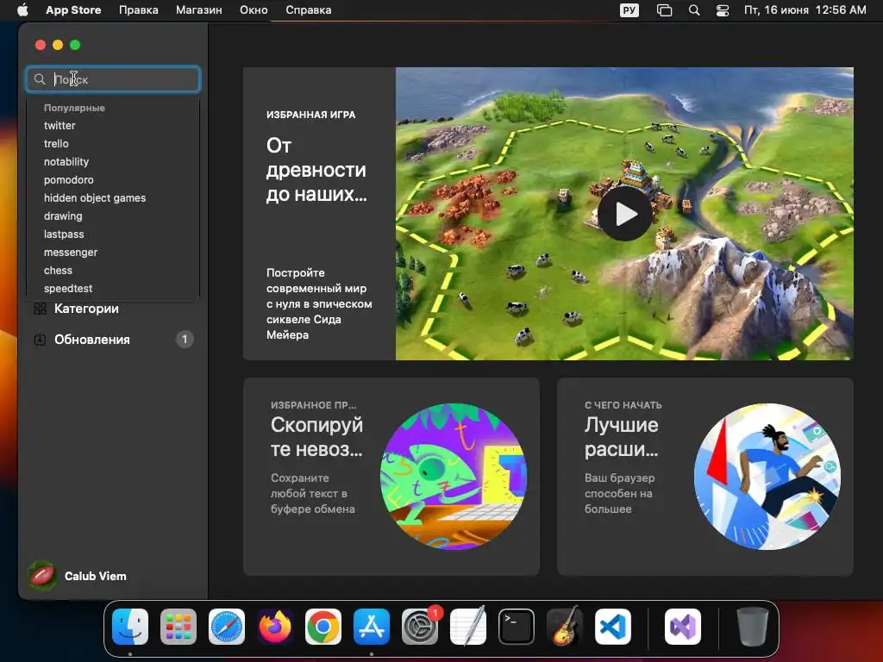Image resolution: width=883 pixels, height=662 pixels.
Task: Open TextEdit from the Dock
Action: (468, 627)
